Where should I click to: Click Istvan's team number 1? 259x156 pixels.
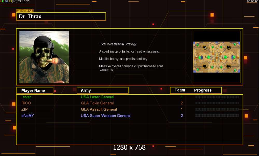[x=182, y=97]
